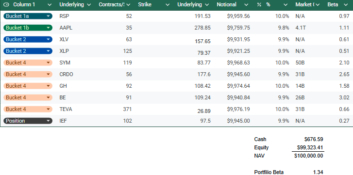Select the notional cell $9,945.00
Viewport: 353px width, 175px height.
tap(238, 121)
